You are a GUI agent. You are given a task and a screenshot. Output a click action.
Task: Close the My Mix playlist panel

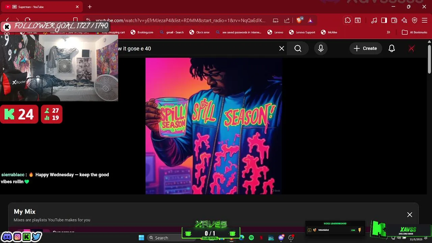(x=410, y=215)
